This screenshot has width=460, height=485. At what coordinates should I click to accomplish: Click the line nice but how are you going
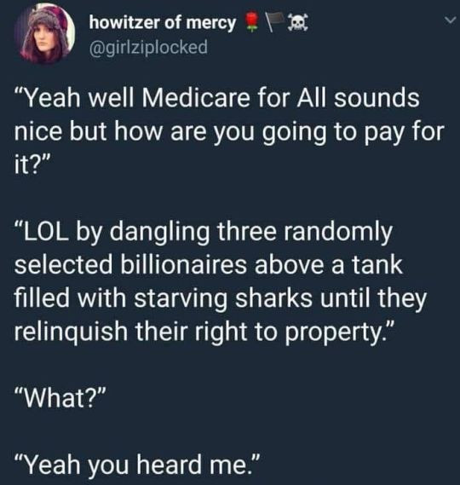tap(170, 132)
